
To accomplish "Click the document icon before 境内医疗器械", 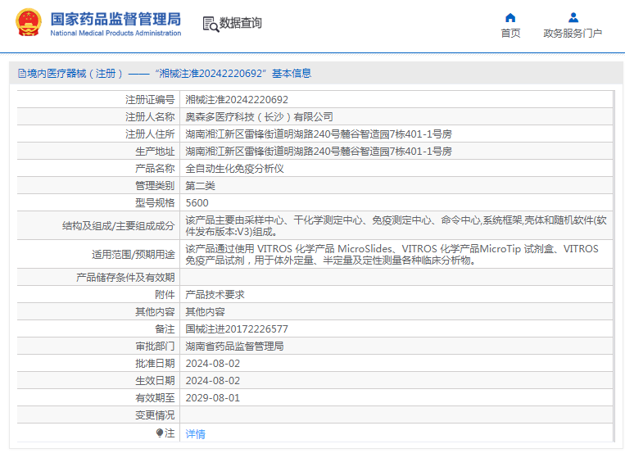I will [22, 74].
